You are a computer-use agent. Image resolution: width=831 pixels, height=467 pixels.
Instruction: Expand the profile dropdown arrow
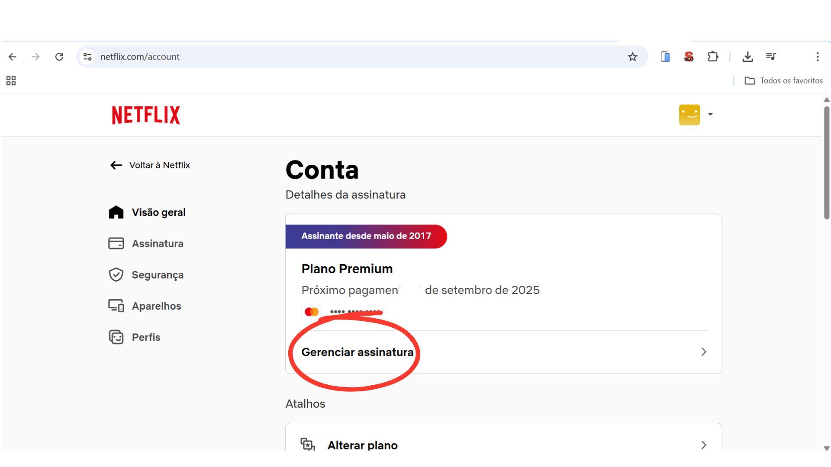click(710, 115)
